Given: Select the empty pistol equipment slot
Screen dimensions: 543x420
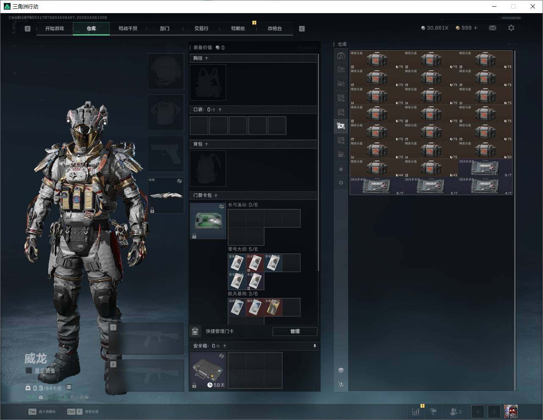Looking at the screenshot, I should pos(166,154).
